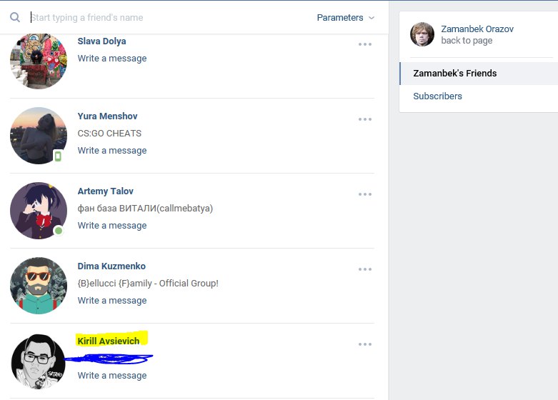Open Slava Dolya's profile name link
The height and width of the screenshot is (400, 558).
pyautogui.click(x=101, y=41)
